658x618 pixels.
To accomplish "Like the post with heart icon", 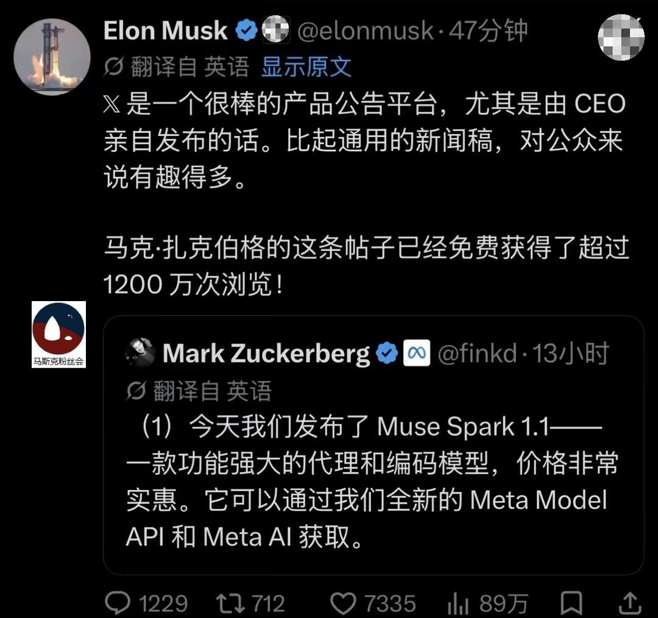I will coord(343,604).
